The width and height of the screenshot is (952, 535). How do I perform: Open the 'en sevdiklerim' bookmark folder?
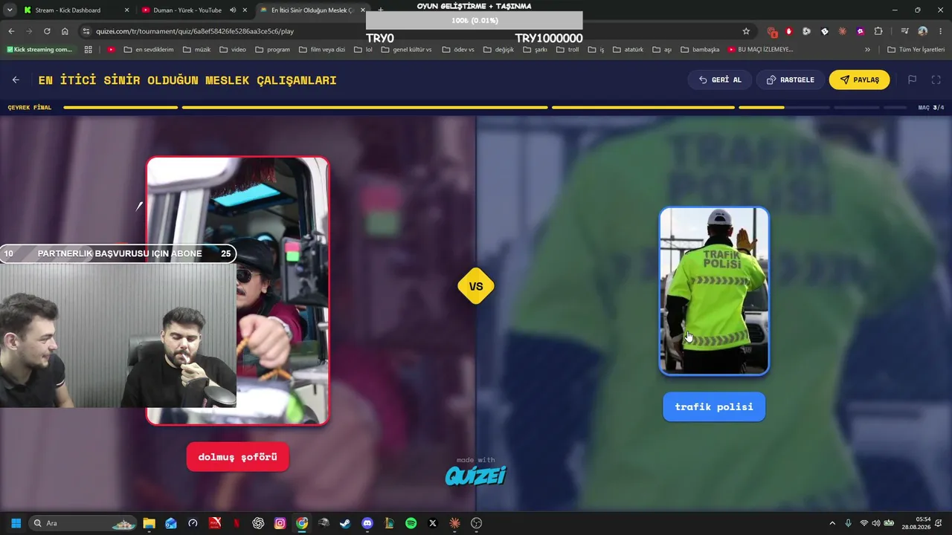[149, 50]
